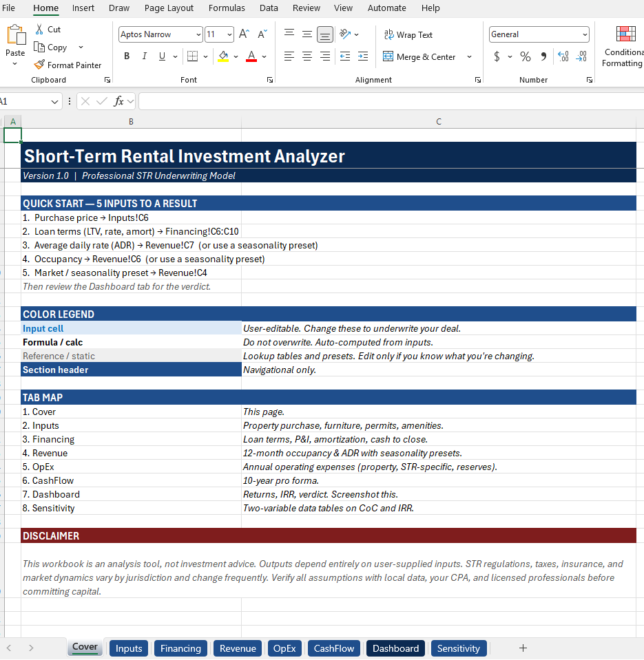Center text horizontally in the cell
This screenshot has height=660, width=644.
click(x=307, y=56)
